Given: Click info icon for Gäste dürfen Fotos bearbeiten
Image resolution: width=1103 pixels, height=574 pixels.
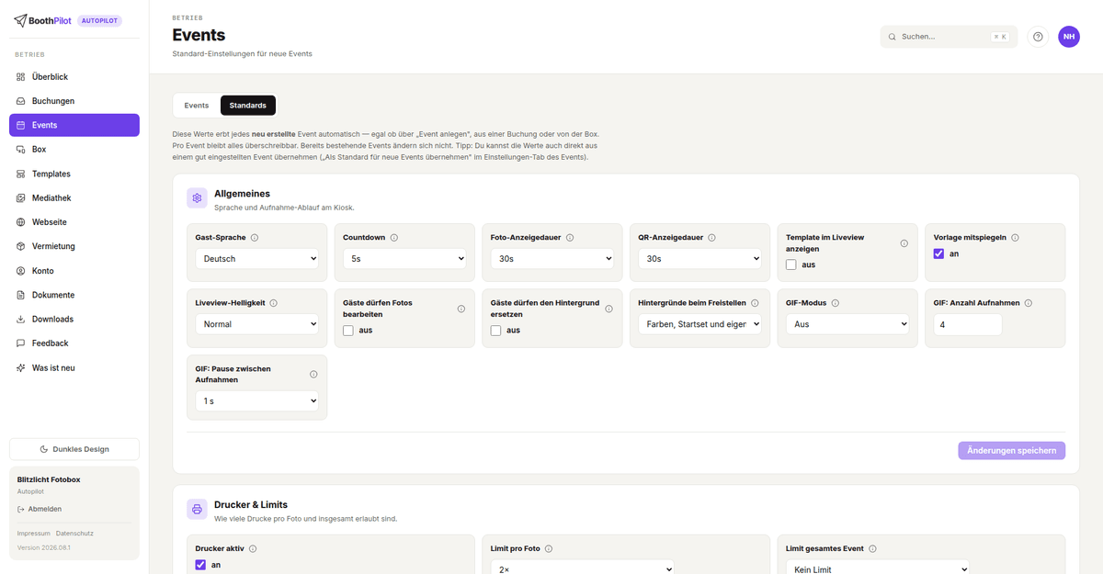Looking at the screenshot, I should pyautogui.click(x=461, y=309).
